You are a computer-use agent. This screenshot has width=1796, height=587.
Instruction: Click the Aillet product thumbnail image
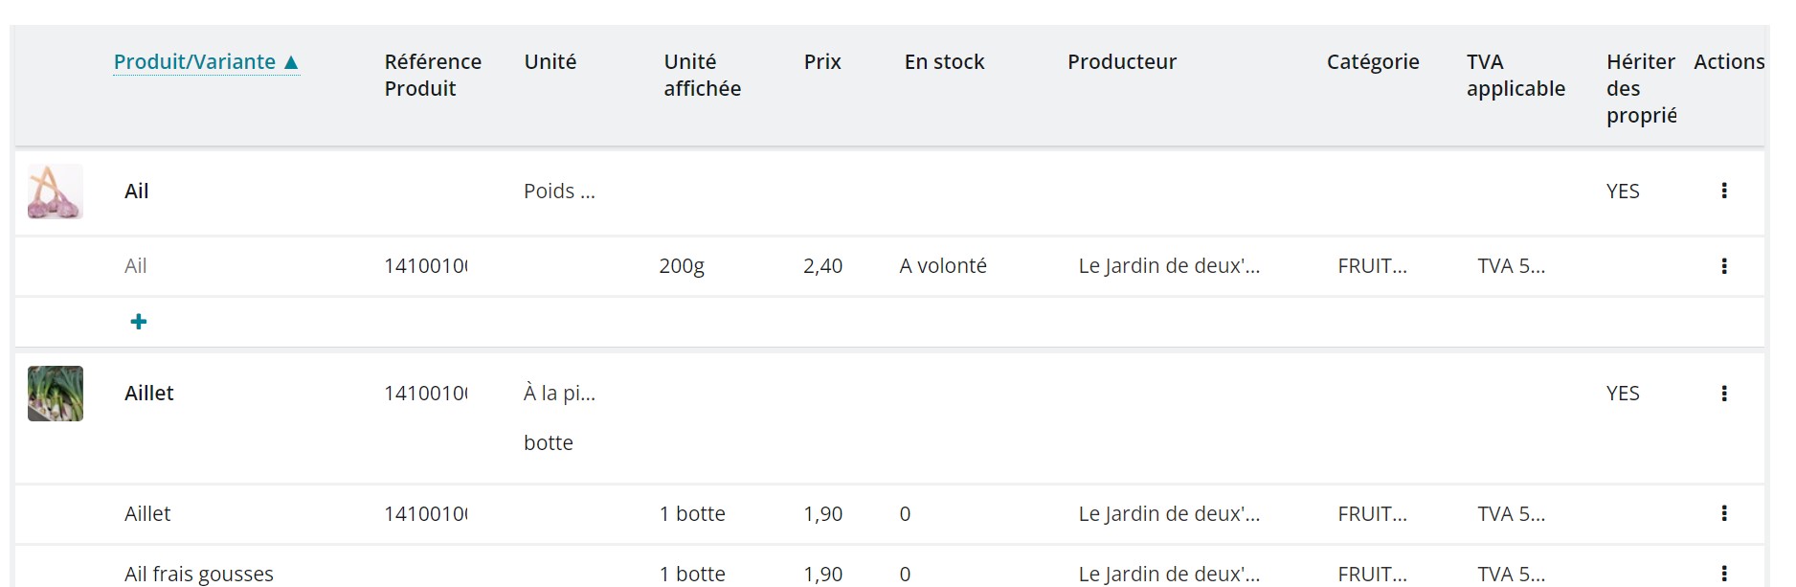tap(56, 394)
